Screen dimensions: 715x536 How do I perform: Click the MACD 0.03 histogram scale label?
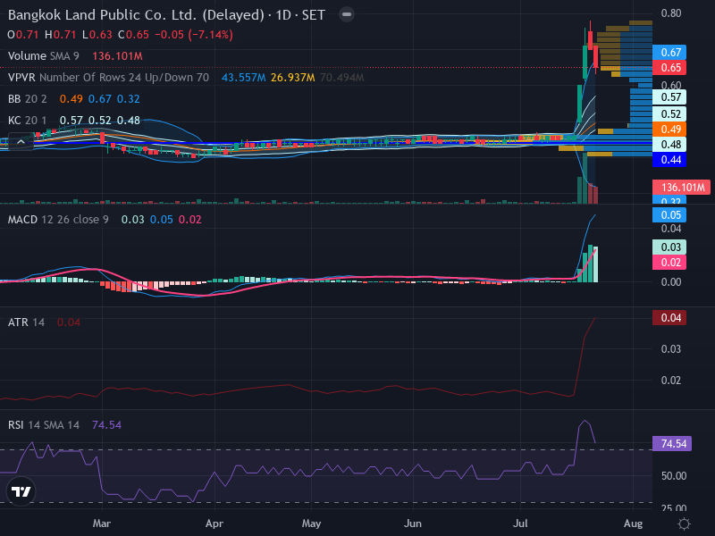click(669, 247)
